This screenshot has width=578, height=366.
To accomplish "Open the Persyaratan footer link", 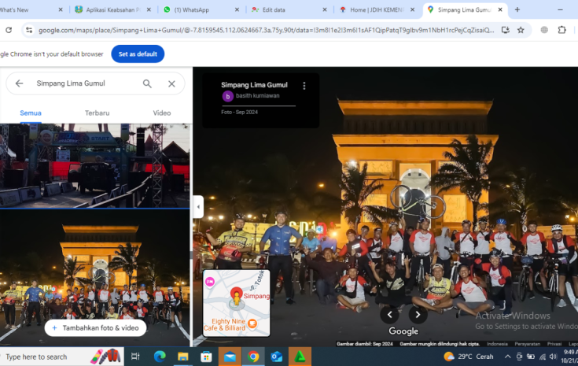I will click(x=527, y=344).
